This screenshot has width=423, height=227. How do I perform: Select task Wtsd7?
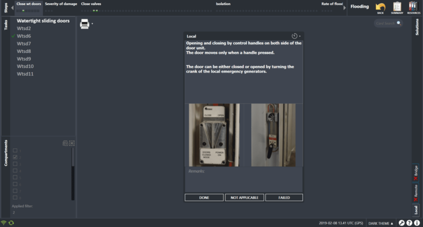click(24, 43)
